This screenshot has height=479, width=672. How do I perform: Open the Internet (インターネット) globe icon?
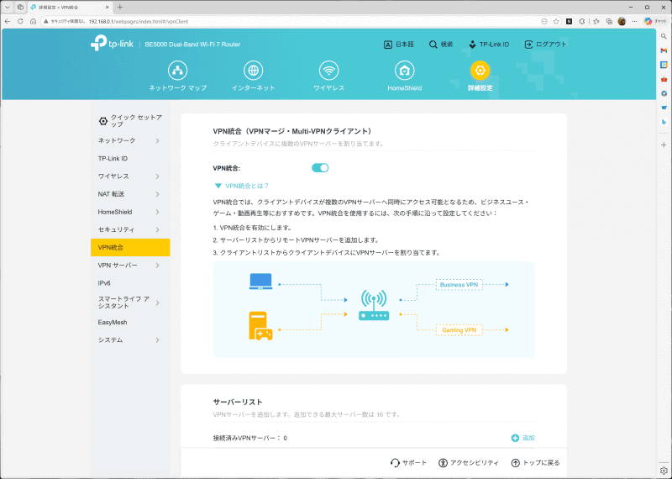[254, 71]
